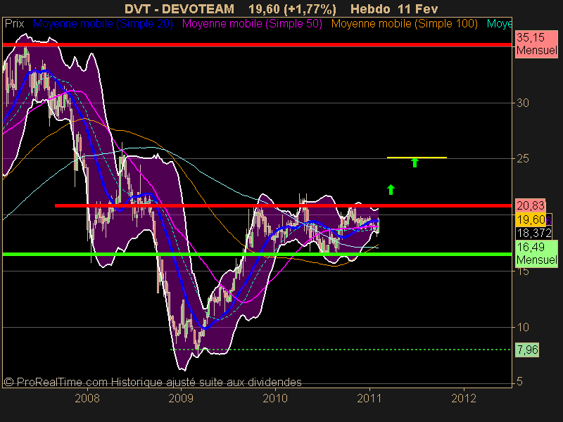Screen dimensions: 563x422
Task: Click the 2011 year axis label
Action: click(x=369, y=398)
